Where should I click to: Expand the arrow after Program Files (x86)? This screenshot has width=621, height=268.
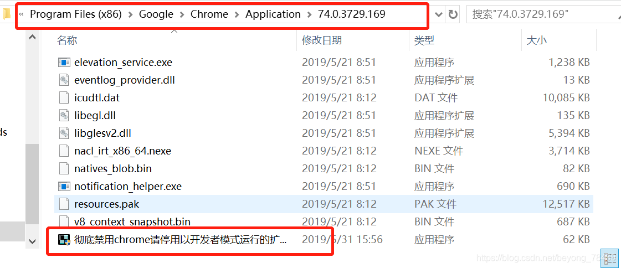(130, 14)
